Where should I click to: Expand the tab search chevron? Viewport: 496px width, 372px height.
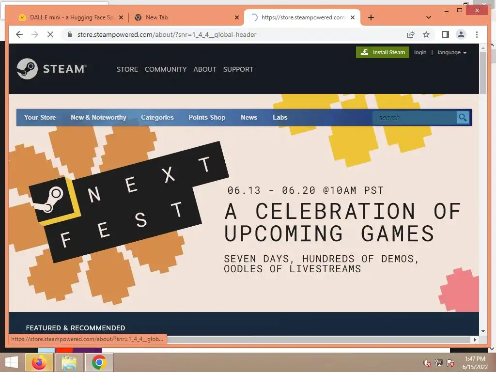[x=429, y=17]
